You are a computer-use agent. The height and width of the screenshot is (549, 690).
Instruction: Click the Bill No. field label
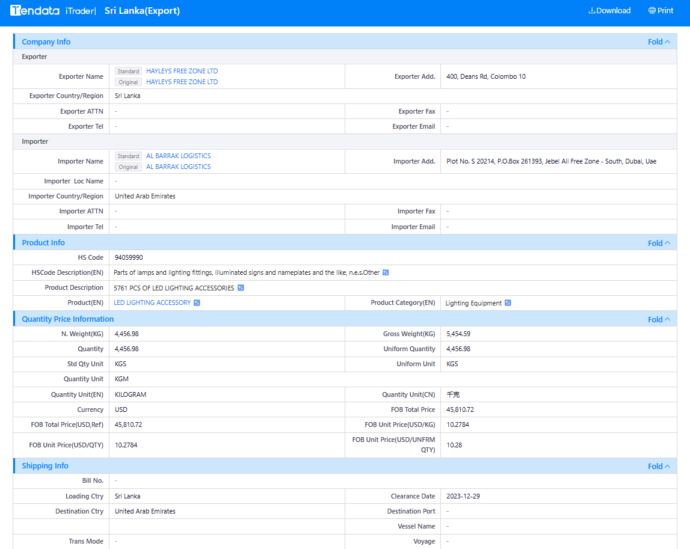click(x=93, y=481)
